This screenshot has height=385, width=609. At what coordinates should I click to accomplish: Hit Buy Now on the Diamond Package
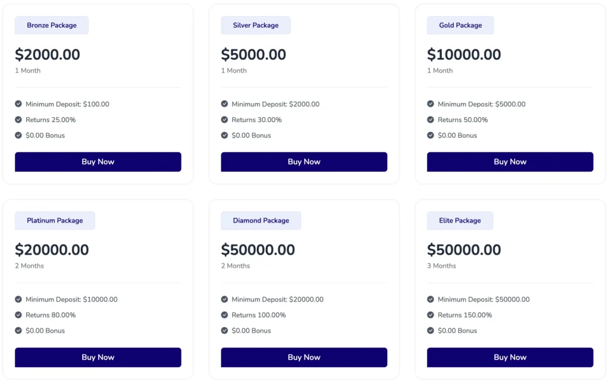pos(304,357)
